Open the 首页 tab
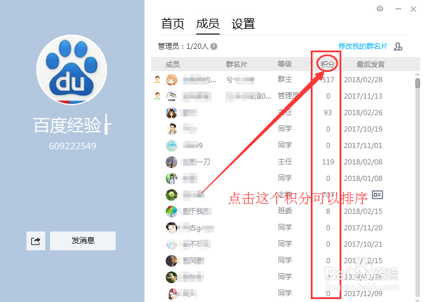The height and width of the screenshot is (302, 423). tap(173, 24)
